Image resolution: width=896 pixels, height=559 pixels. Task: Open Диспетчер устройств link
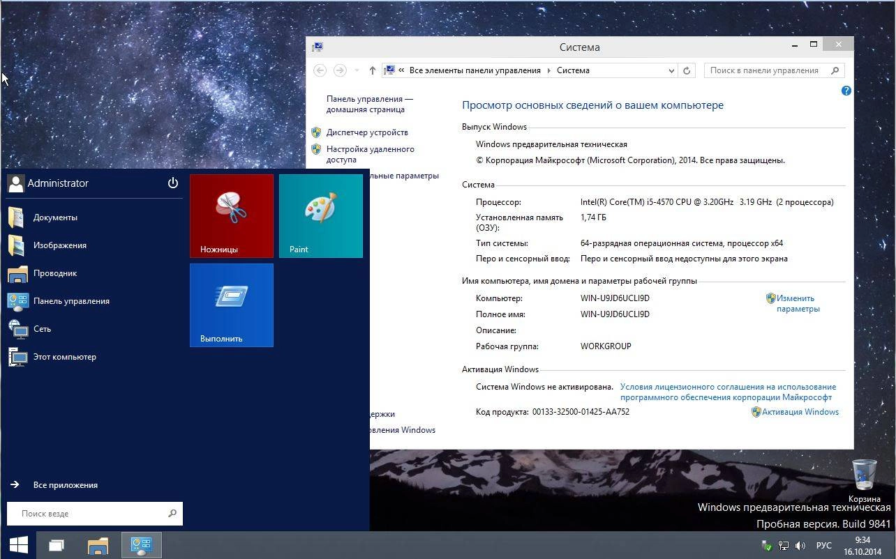367,132
